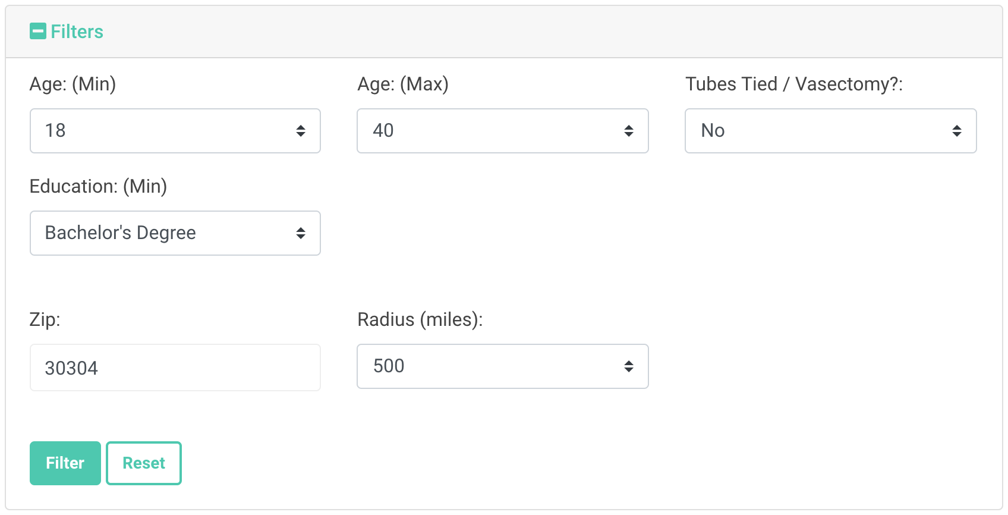Change the No answer for vasectomy filter
The width and height of the screenshot is (1008, 515).
click(x=830, y=131)
